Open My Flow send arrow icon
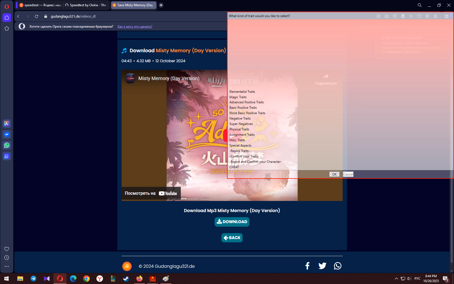This screenshot has width=454, height=284. [411, 16]
